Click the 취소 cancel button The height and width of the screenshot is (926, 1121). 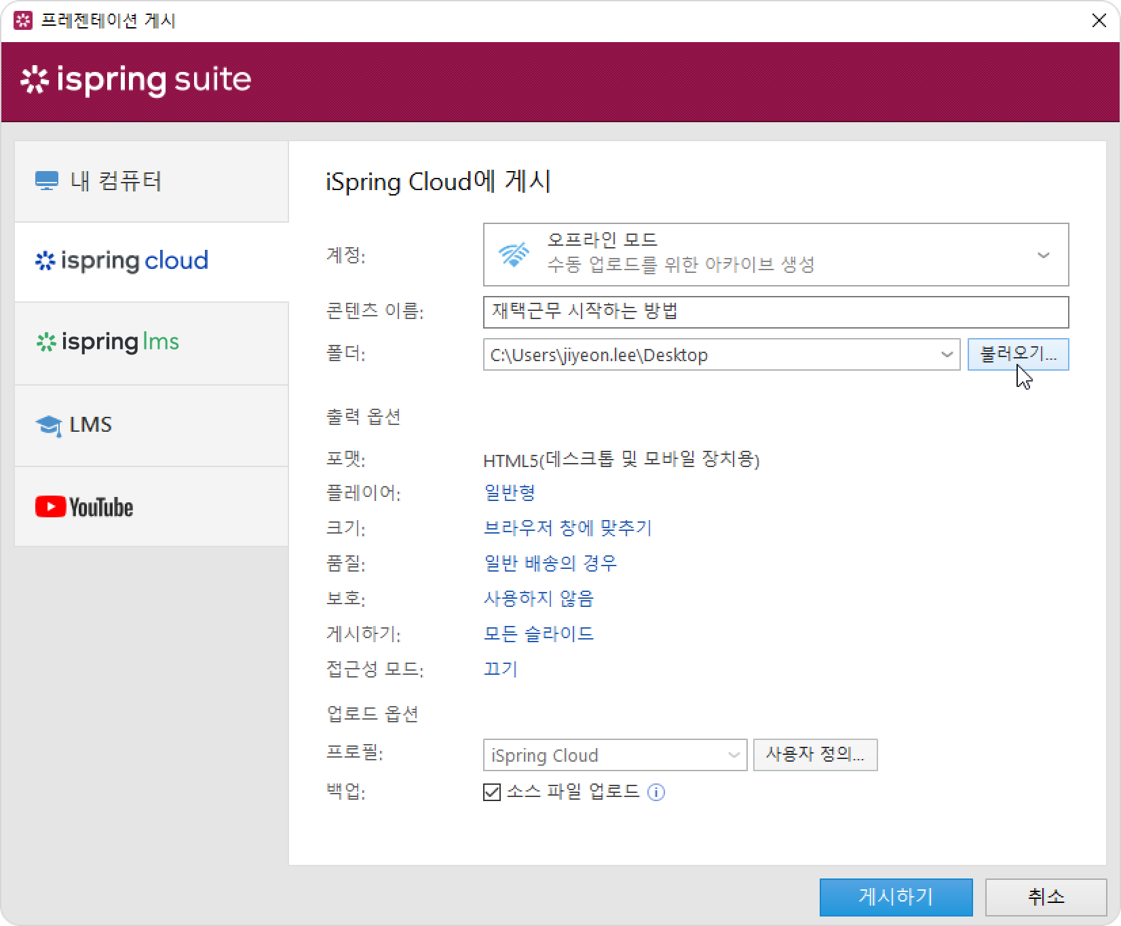point(1046,897)
